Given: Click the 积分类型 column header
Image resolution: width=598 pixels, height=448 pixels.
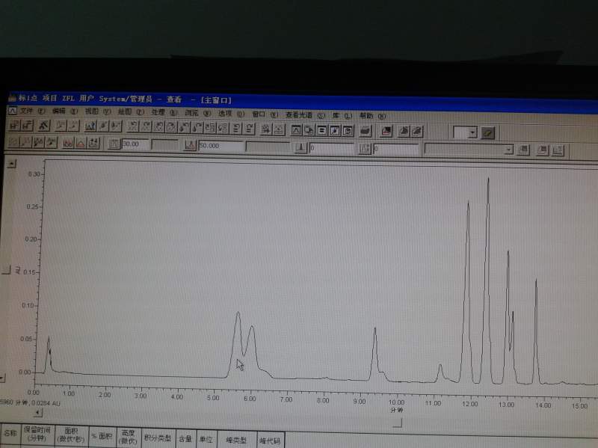Looking at the screenshot, I should [x=157, y=438].
